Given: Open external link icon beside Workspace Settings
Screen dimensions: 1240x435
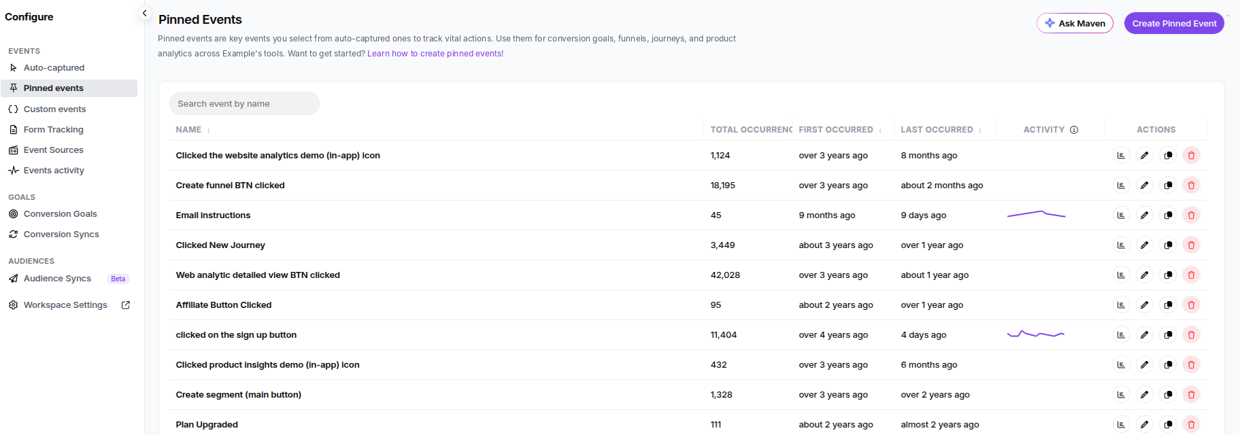Looking at the screenshot, I should click(126, 305).
